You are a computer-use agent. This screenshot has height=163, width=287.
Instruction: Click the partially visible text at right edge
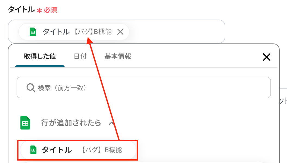[283, 101]
